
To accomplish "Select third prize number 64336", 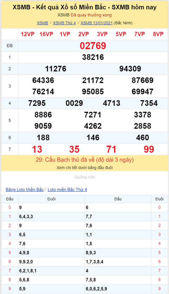I will (43, 80).
